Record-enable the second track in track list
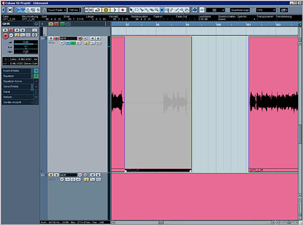Image resolution: width=303 pixels, height=225 pixels. [80, 175]
